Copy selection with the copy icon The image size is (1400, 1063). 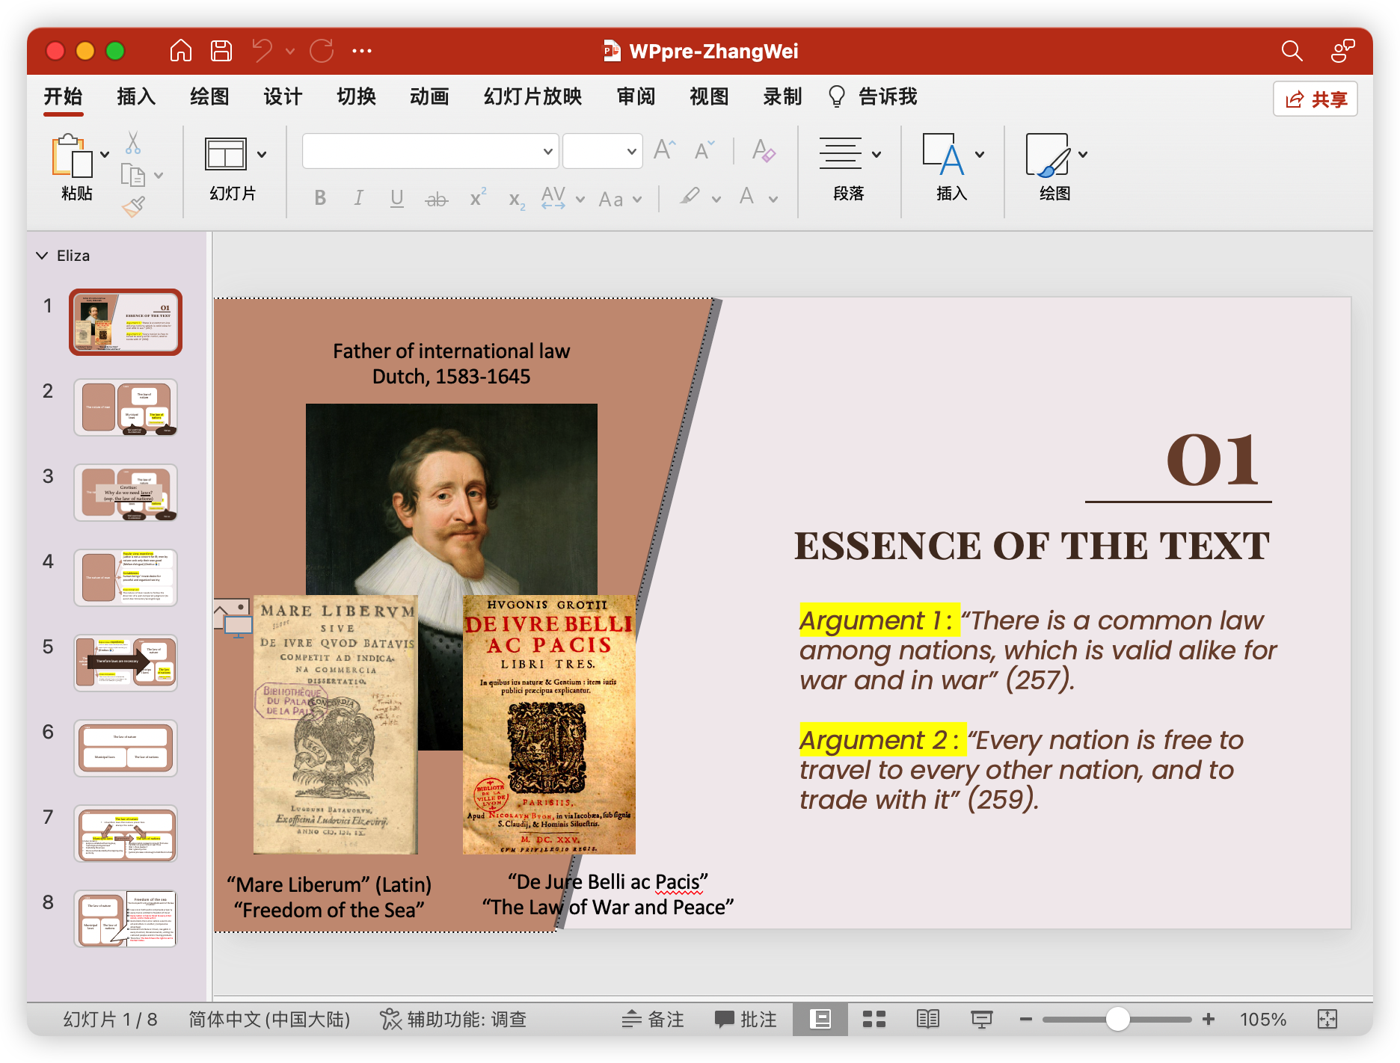point(132,175)
